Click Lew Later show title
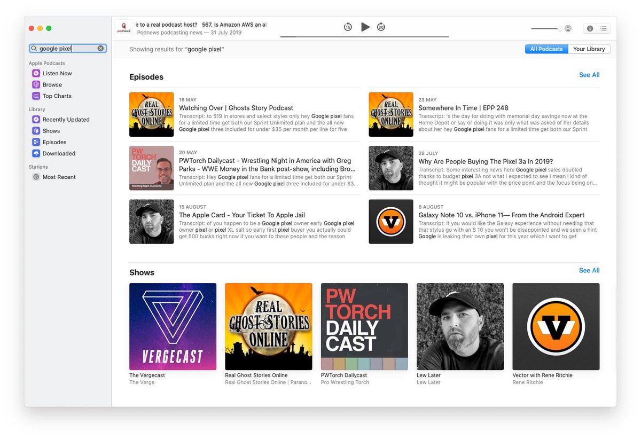Image resolution: width=641 pixels, height=439 pixels. tap(428, 375)
